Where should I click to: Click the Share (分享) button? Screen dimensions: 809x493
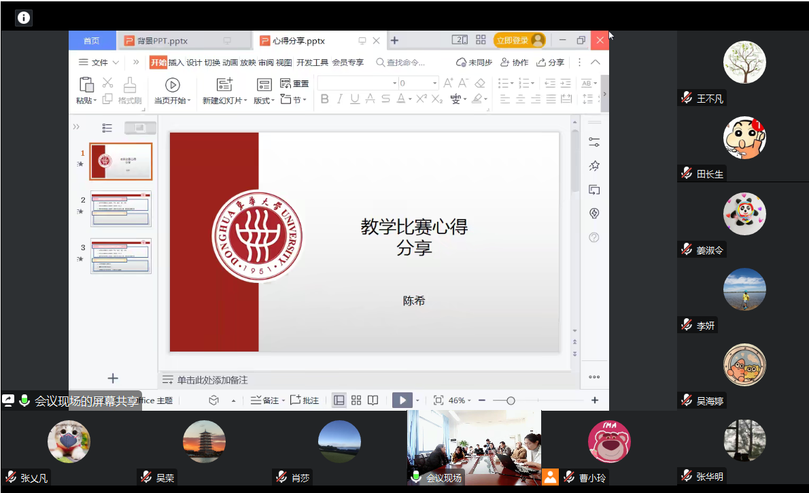pos(551,63)
